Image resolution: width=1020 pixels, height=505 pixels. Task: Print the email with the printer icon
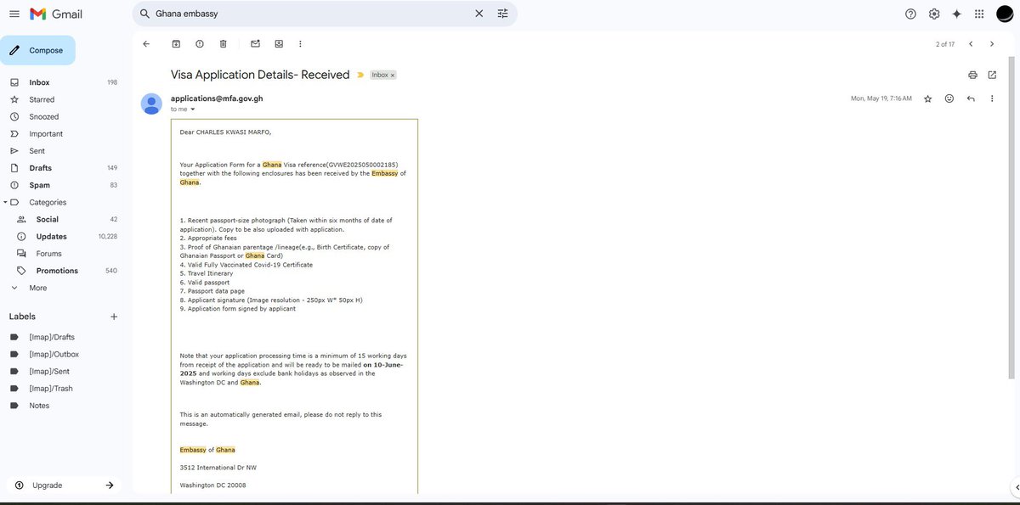coord(972,75)
